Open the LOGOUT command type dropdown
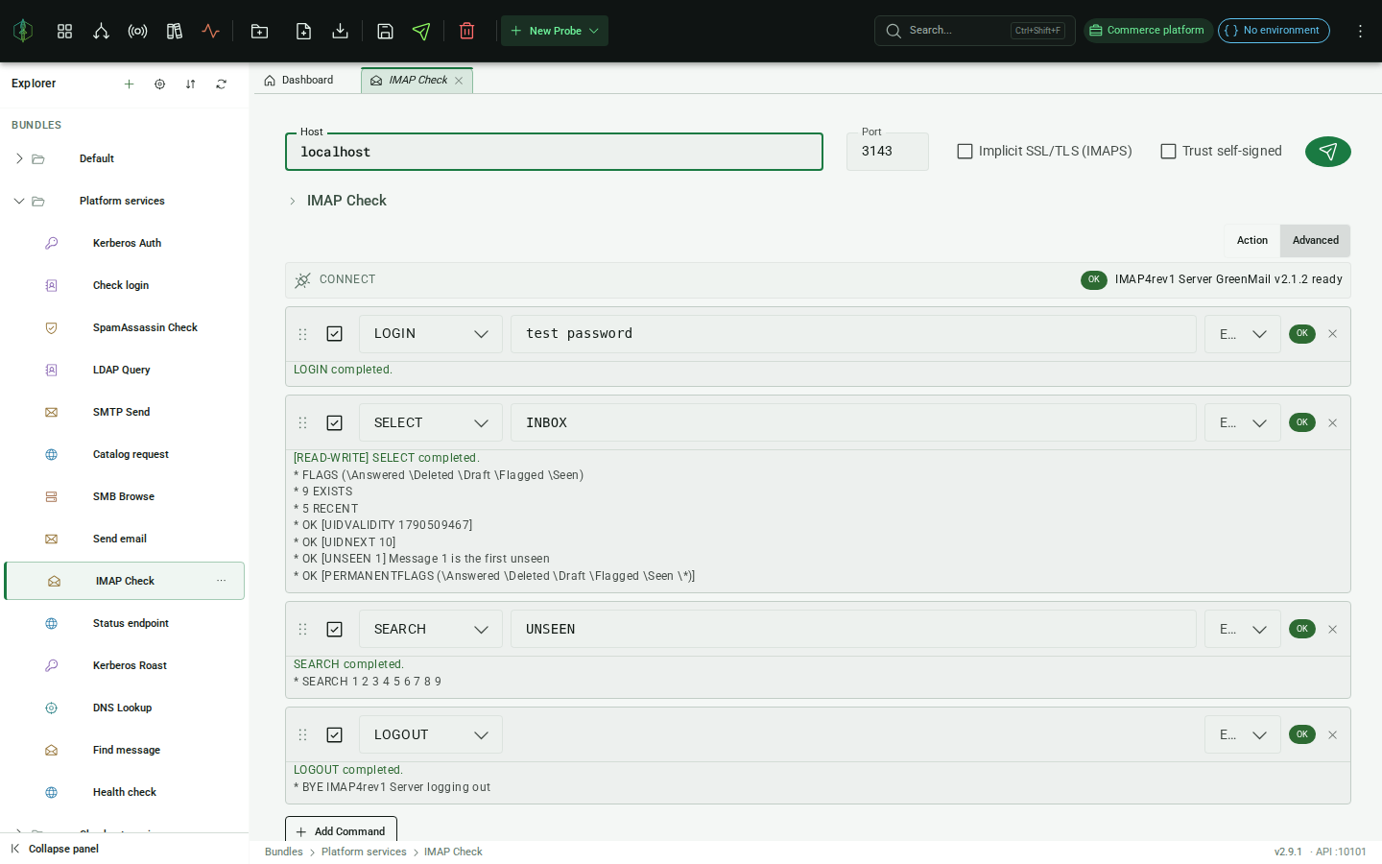The image size is (1382, 864). pyautogui.click(x=431, y=735)
